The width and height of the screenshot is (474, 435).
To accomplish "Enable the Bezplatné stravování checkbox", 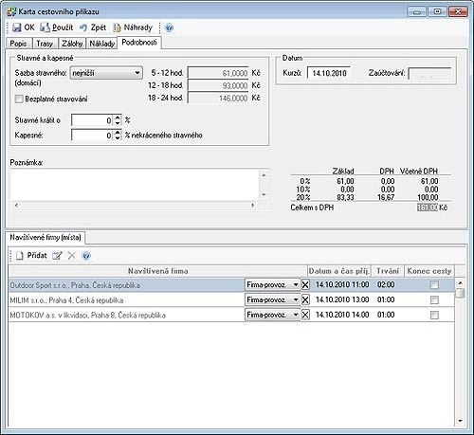I will point(19,99).
